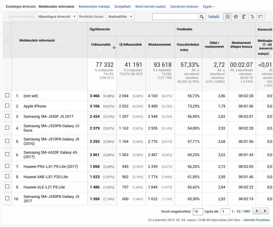Image resolution: width=273 pixels, height=227 pixels.
Task: Open the Szolgáltató dimension tab
Action: click(122, 6)
